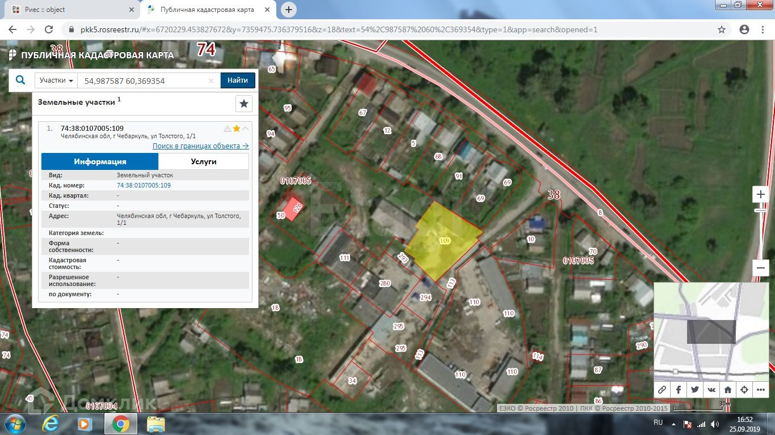
Task: Zoom out with the map minus button
Action: (761, 268)
